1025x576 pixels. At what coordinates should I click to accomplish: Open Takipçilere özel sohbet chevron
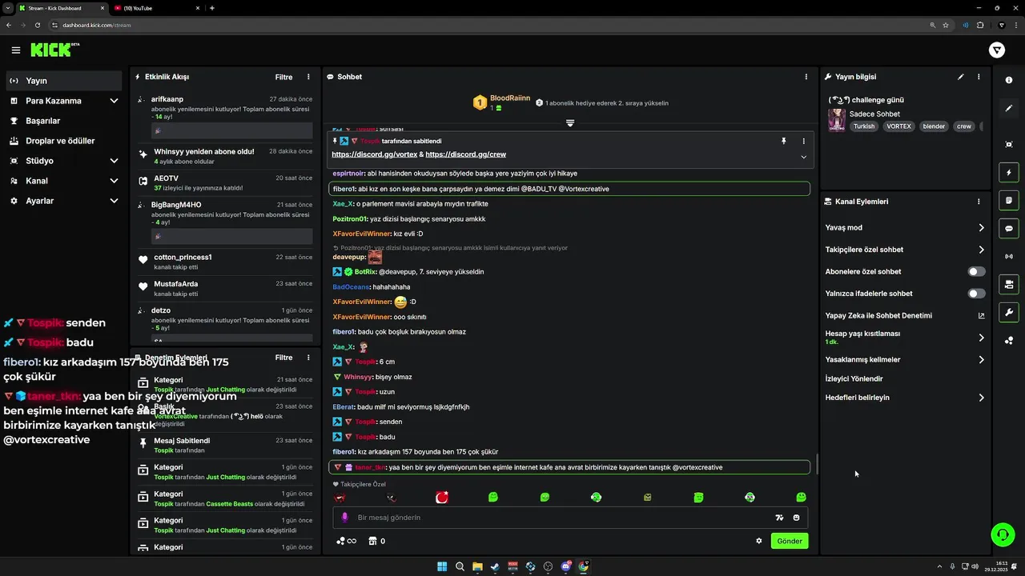point(981,250)
